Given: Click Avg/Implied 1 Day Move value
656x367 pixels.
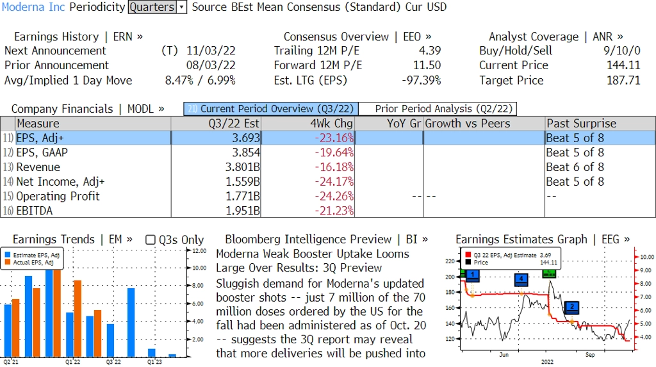Looking at the screenshot, I should (200, 80).
